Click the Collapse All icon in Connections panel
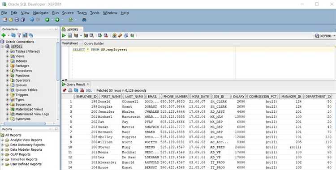 click(31, 35)
